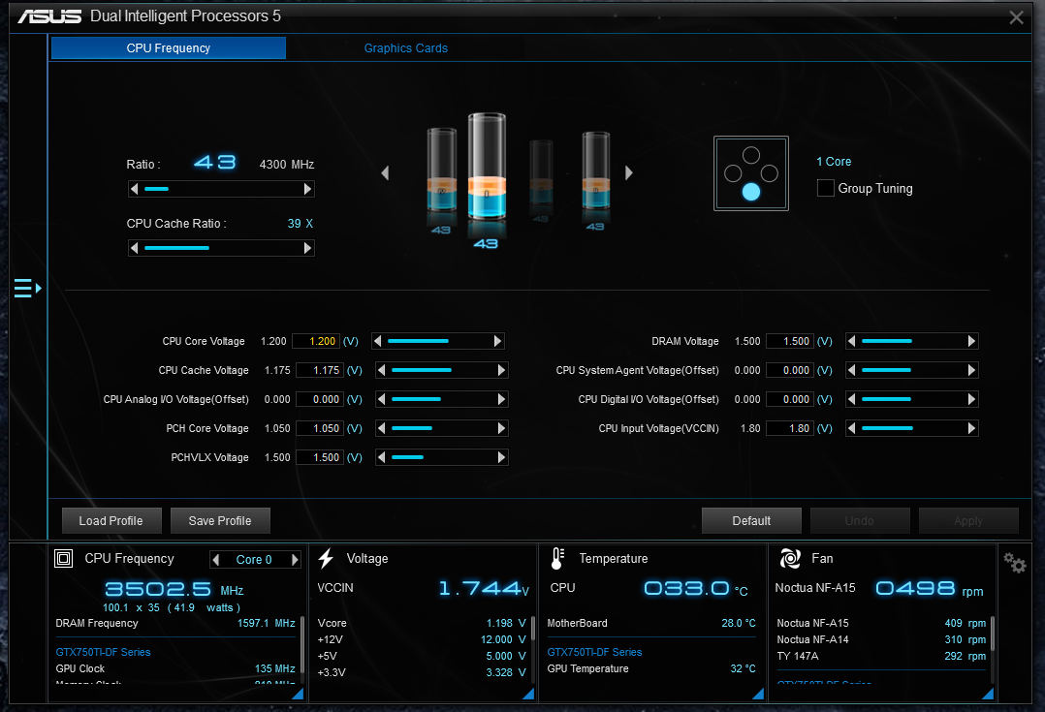Lower CPU Digital I/O Voltage offset
Screen dimensions: 1045x712
coord(852,400)
